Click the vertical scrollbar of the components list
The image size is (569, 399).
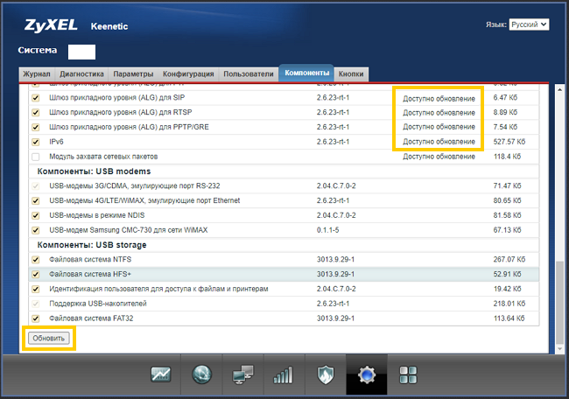click(x=560, y=297)
